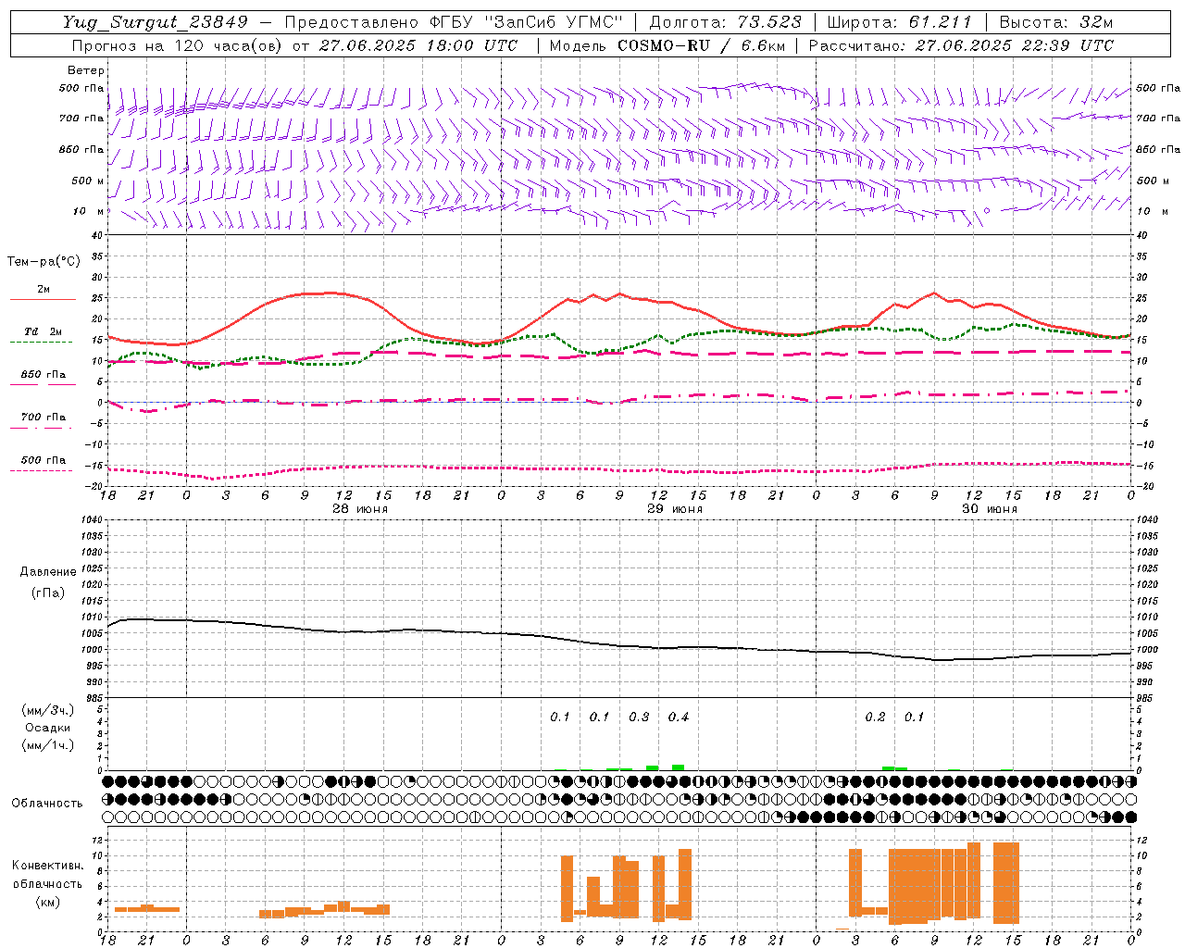Click the 850 гПа temperature legend entry

(x=43, y=375)
